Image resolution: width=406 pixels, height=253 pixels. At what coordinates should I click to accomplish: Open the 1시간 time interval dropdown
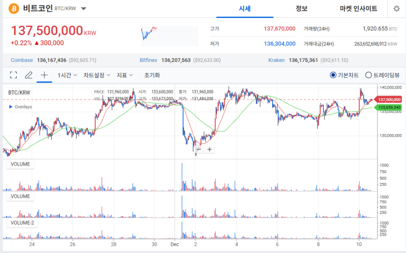[67, 75]
